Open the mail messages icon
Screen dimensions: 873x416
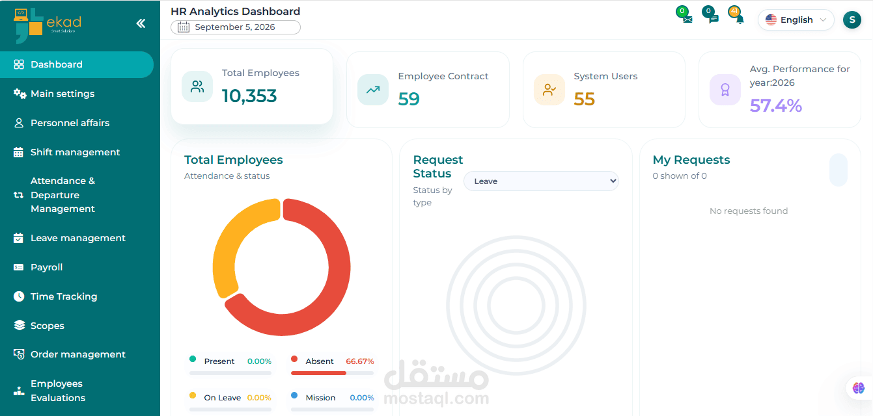[687, 19]
